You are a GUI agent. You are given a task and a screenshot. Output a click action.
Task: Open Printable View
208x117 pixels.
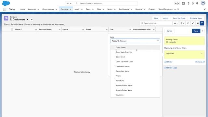196,18
